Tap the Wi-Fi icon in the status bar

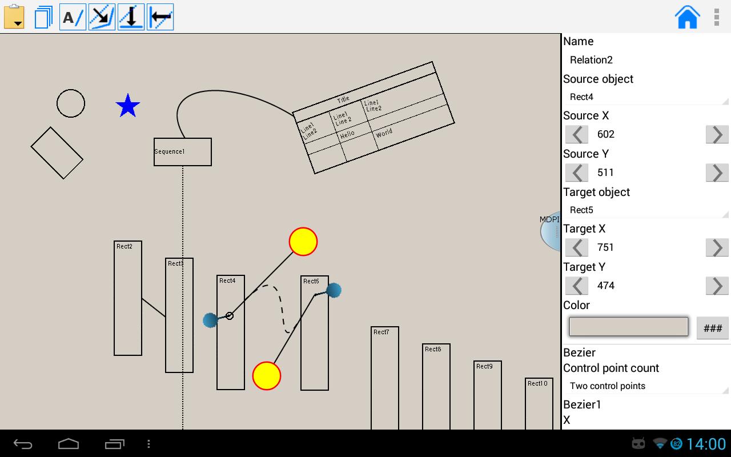[661, 443]
